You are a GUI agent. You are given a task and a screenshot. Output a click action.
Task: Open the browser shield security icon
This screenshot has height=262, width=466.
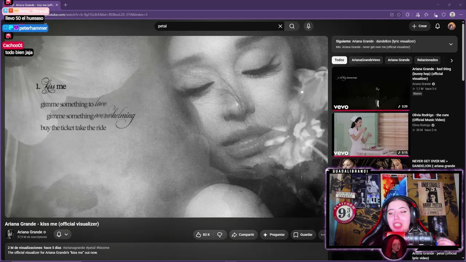[x=444, y=15]
